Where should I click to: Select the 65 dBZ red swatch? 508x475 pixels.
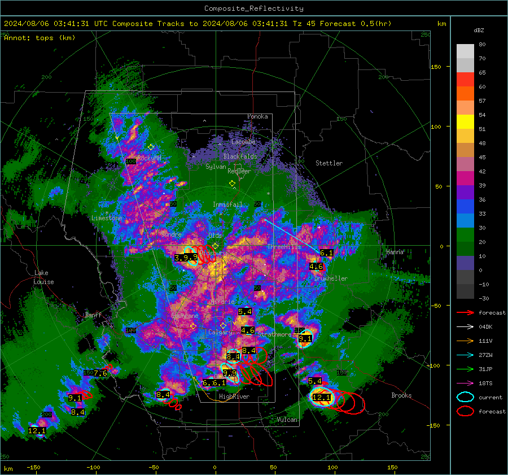tap(465, 79)
